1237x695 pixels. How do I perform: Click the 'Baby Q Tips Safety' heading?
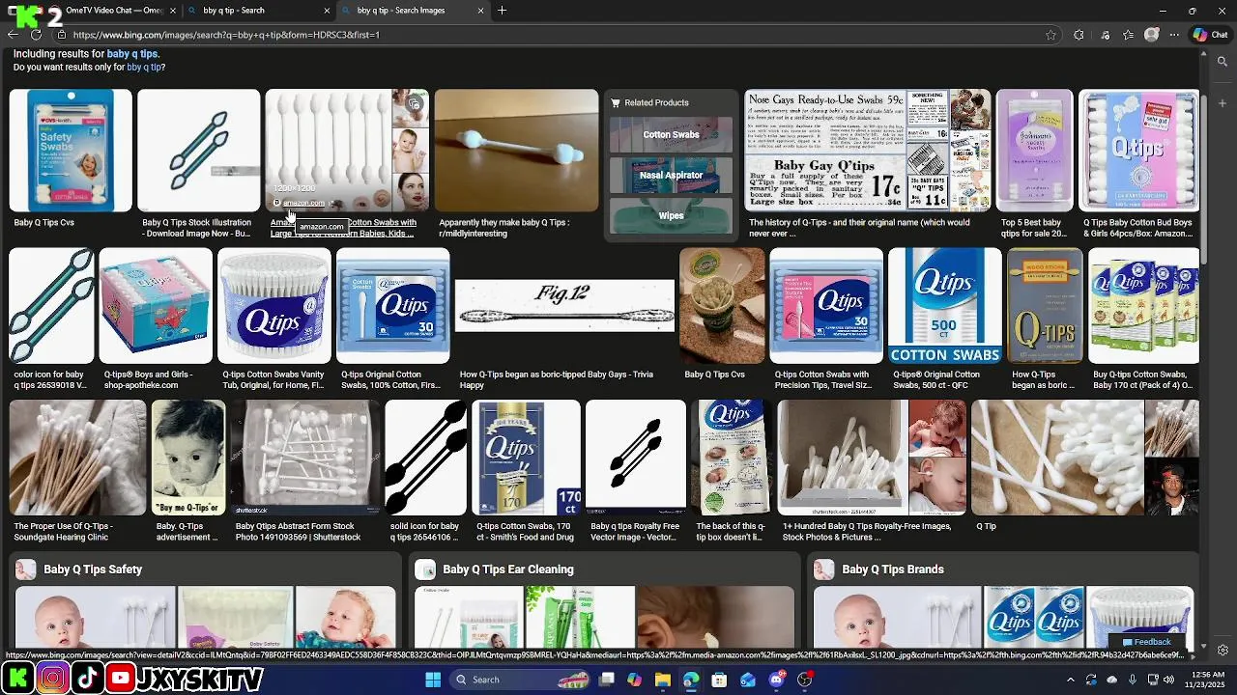click(93, 570)
